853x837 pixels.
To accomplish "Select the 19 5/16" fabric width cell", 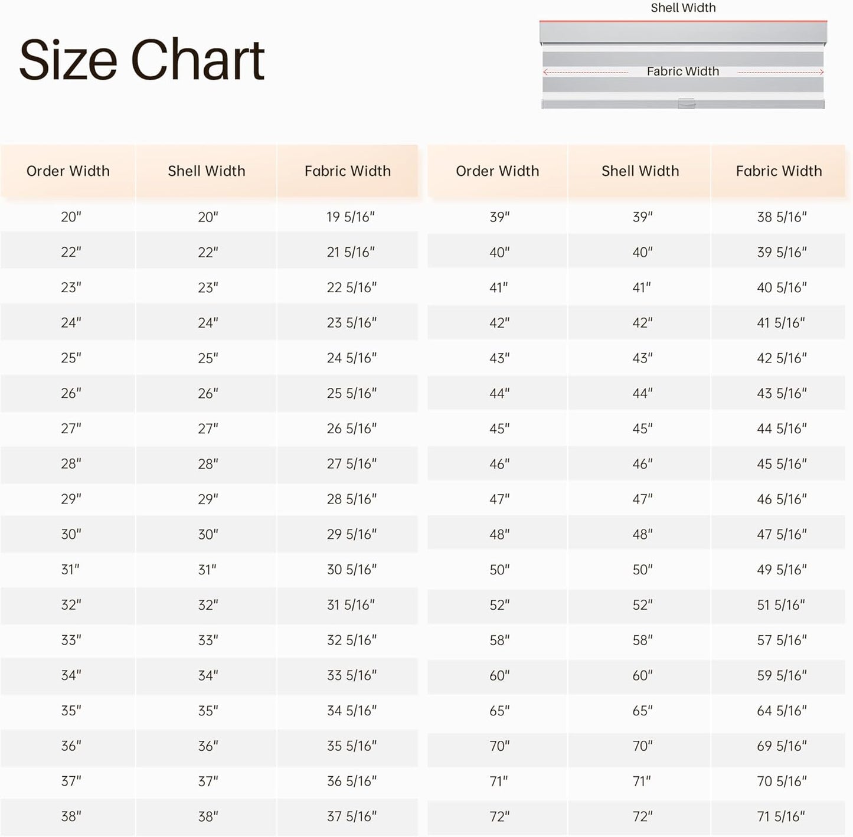I will coord(351,217).
